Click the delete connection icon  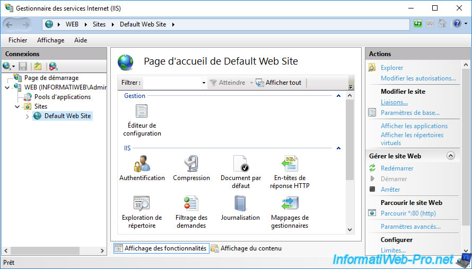tap(53, 66)
